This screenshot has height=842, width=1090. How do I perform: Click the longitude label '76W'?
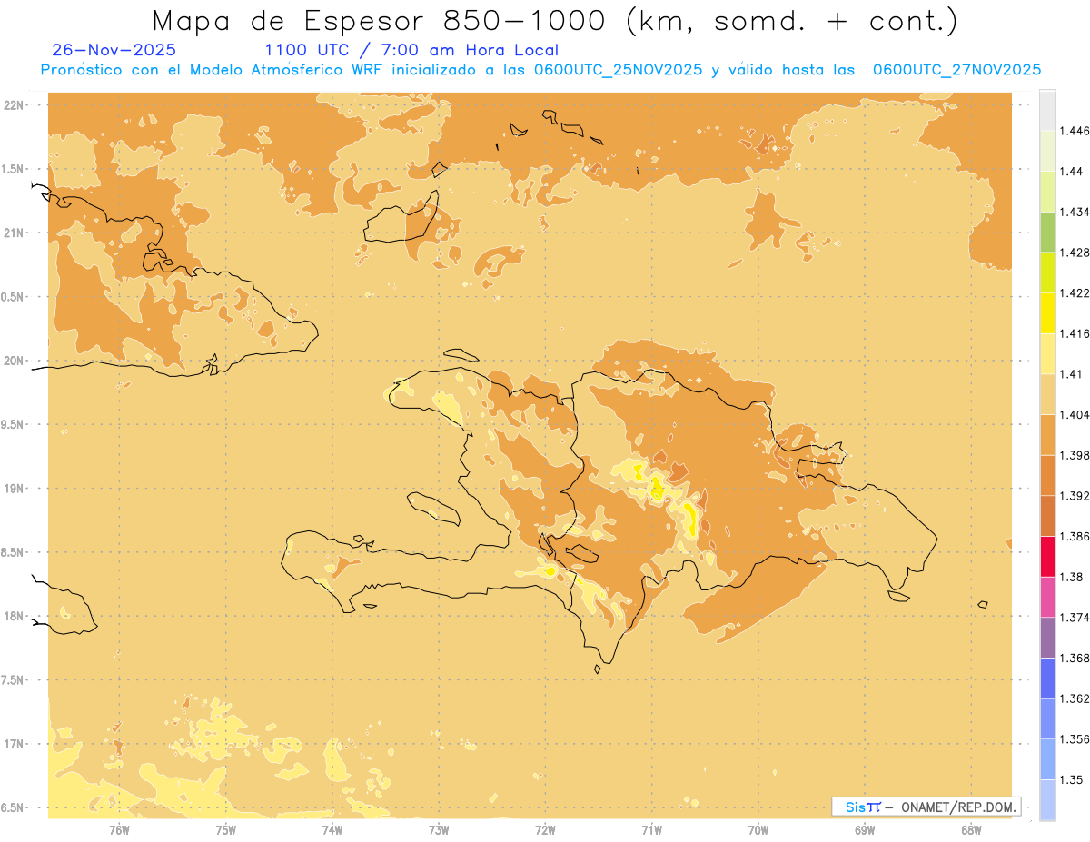[x=119, y=830]
